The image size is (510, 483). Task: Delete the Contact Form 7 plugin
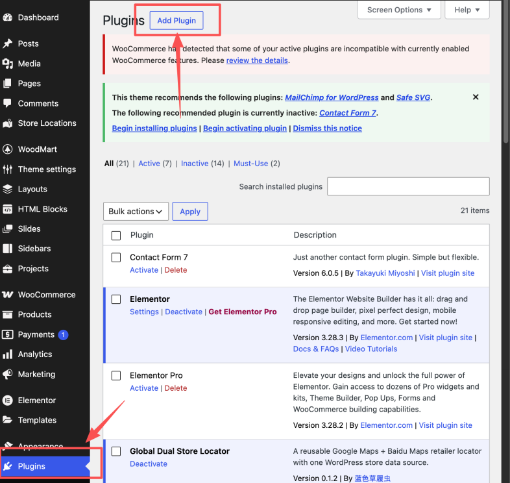point(176,270)
